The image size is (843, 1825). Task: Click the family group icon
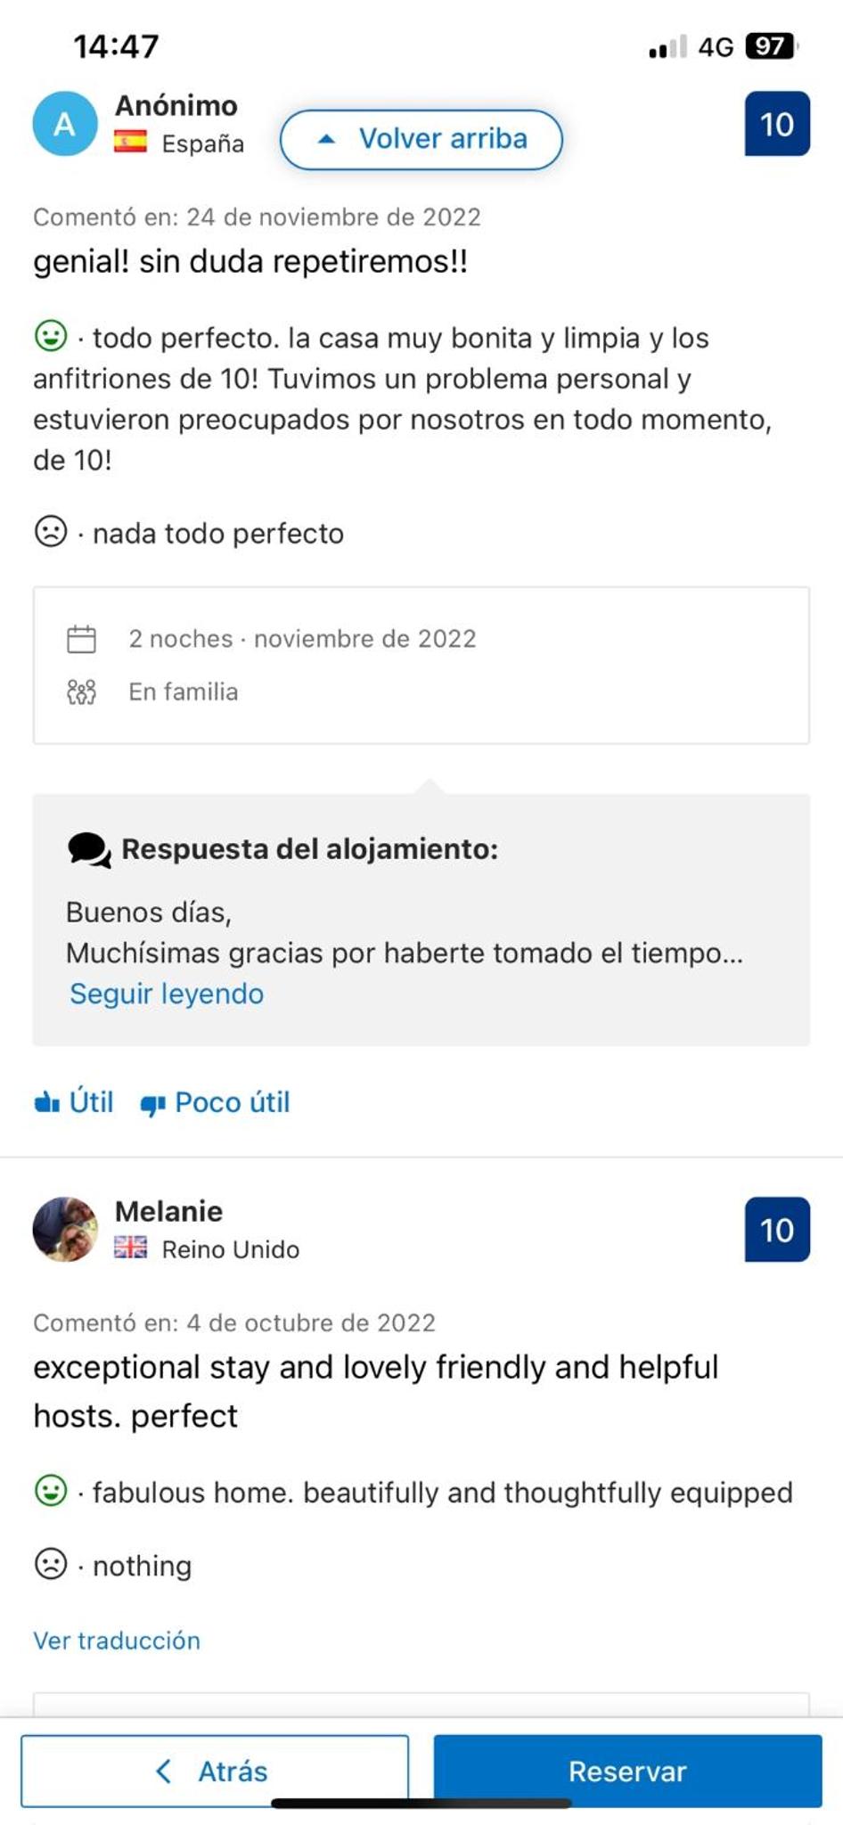click(81, 692)
